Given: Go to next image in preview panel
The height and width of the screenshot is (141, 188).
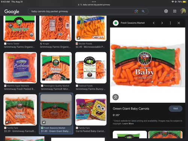Looking at the screenshot, I should coord(162,23).
